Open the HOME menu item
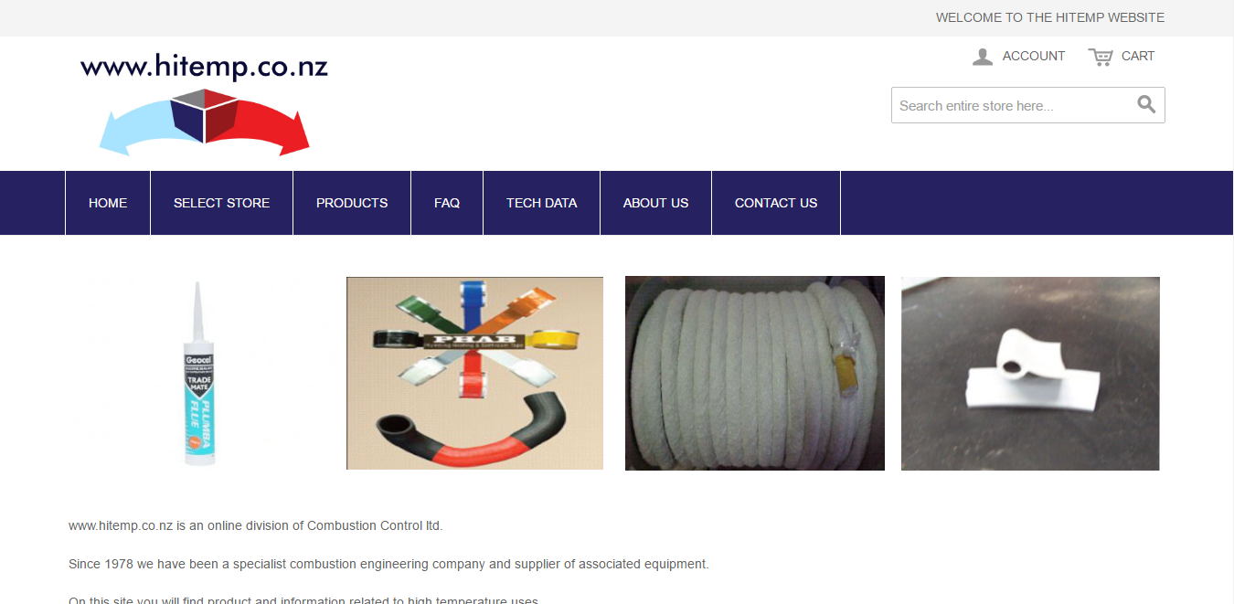 (108, 203)
